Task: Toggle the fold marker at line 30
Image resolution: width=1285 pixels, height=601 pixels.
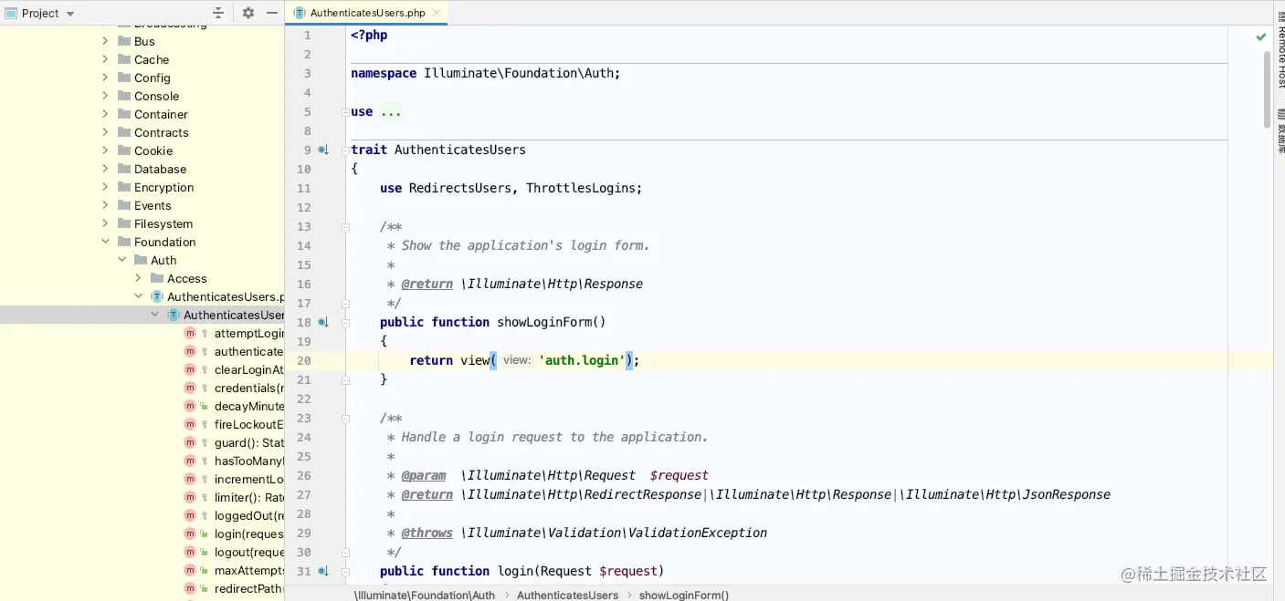Action: [346, 552]
